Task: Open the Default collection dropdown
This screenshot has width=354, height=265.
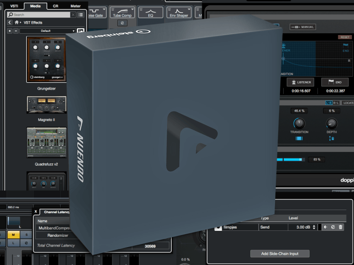Action: point(47,31)
